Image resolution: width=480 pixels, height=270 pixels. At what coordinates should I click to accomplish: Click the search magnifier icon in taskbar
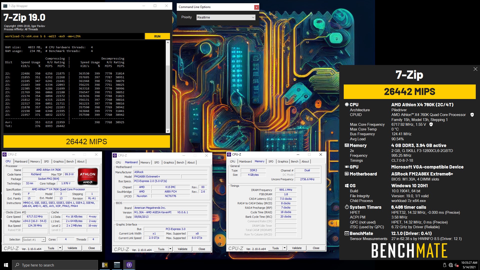pos(17,265)
